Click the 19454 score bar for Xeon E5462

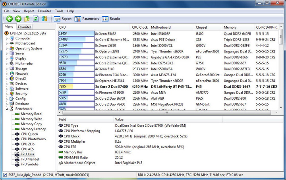(x=76, y=33)
